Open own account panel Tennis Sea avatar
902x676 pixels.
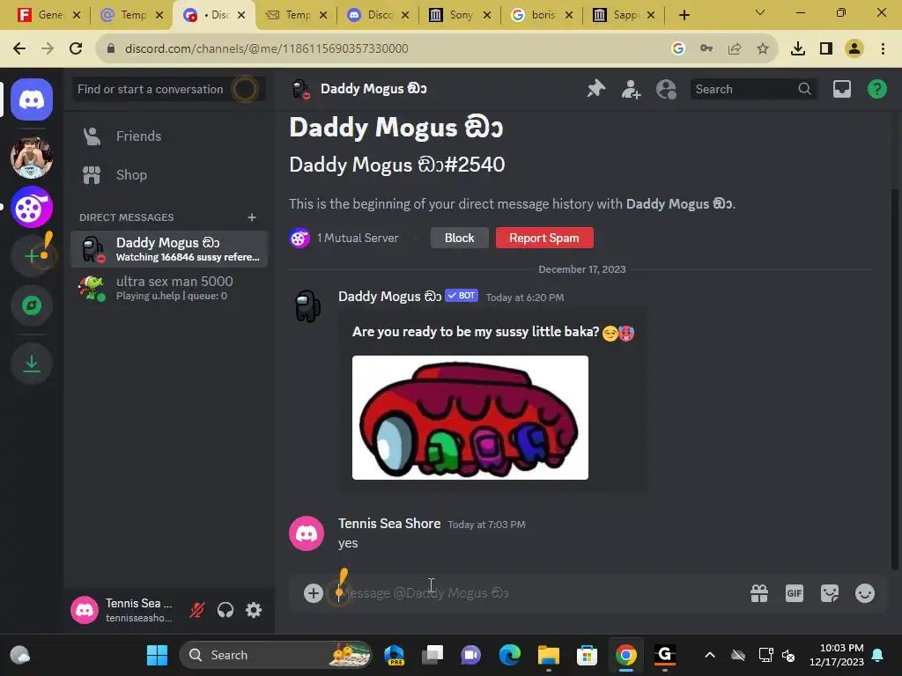click(85, 610)
